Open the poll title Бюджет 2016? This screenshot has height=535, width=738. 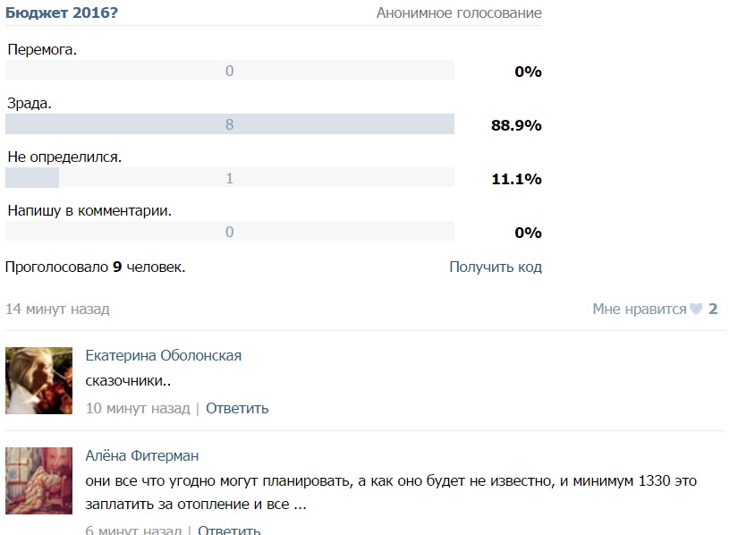pos(62,13)
